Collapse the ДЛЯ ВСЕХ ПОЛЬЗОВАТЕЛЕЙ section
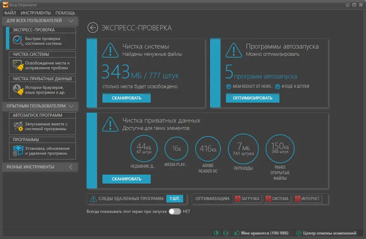The image size is (366, 239). pos(72,21)
